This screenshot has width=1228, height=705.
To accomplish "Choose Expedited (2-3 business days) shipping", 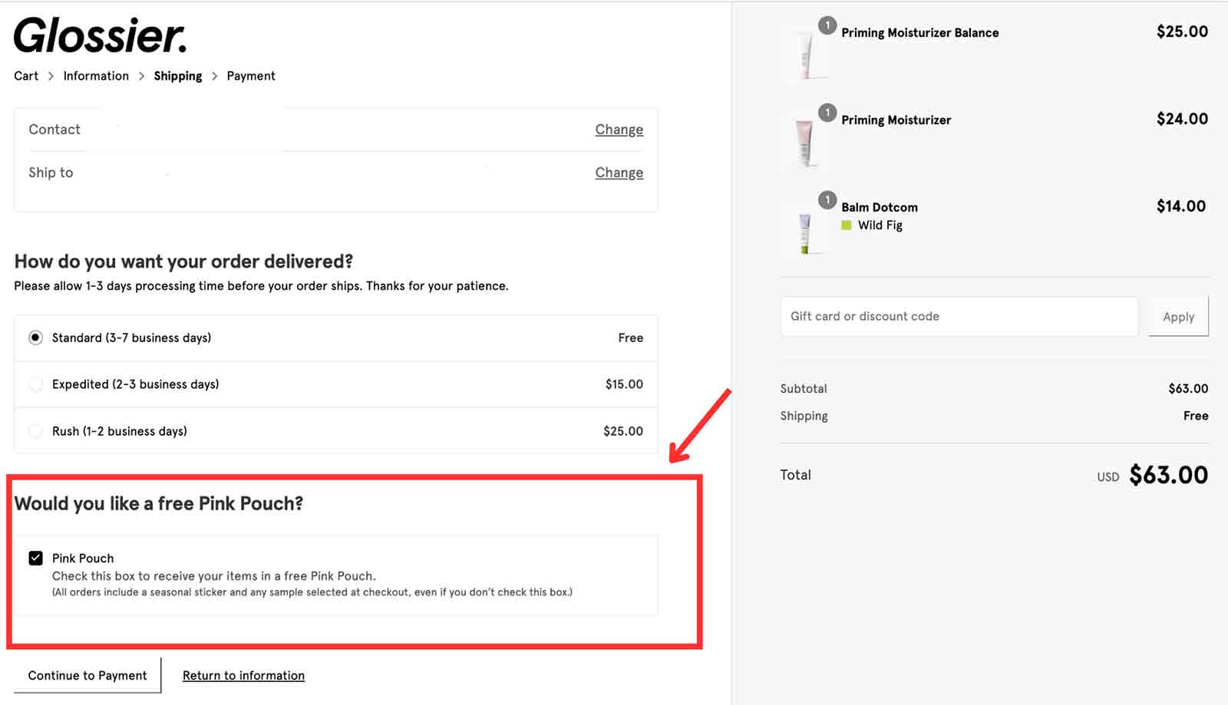I will coord(35,384).
